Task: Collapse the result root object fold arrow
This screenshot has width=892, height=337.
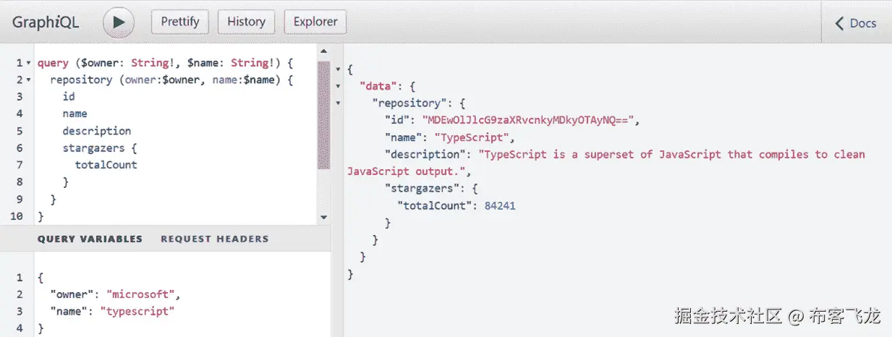Action: 338,69
